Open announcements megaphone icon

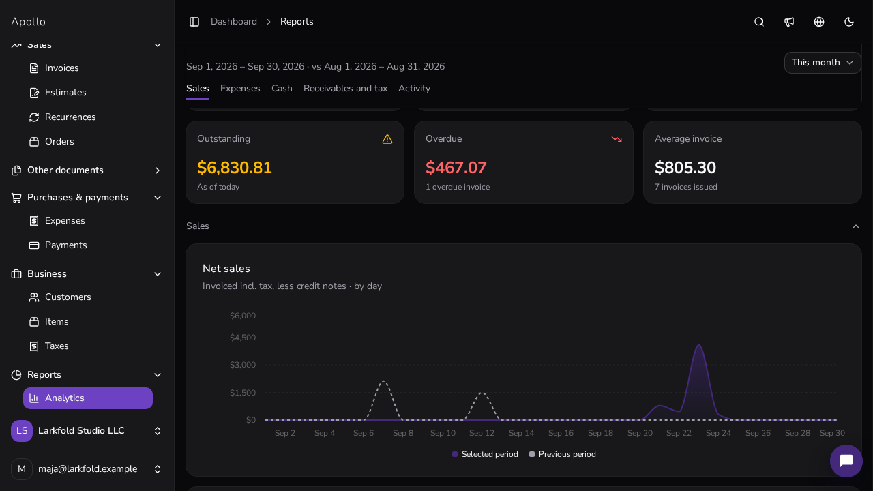coord(789,22)
